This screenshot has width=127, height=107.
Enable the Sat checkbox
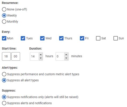(98, 38)
